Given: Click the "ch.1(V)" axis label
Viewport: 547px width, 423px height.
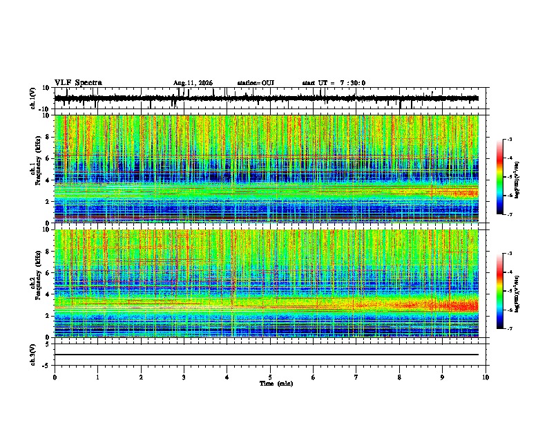Looking at the screenshot, I should point(33,98).
